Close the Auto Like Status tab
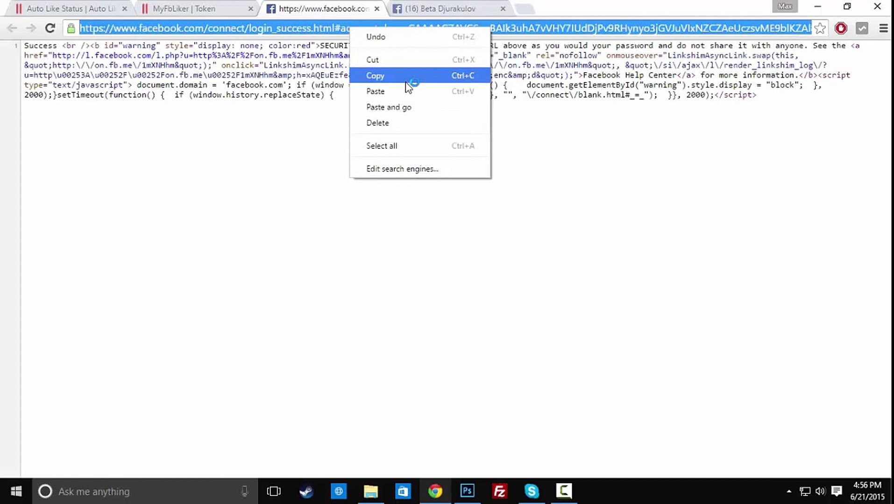Viewport: 894px width, 504px height. pyautogui.click(x=125, y=8)
